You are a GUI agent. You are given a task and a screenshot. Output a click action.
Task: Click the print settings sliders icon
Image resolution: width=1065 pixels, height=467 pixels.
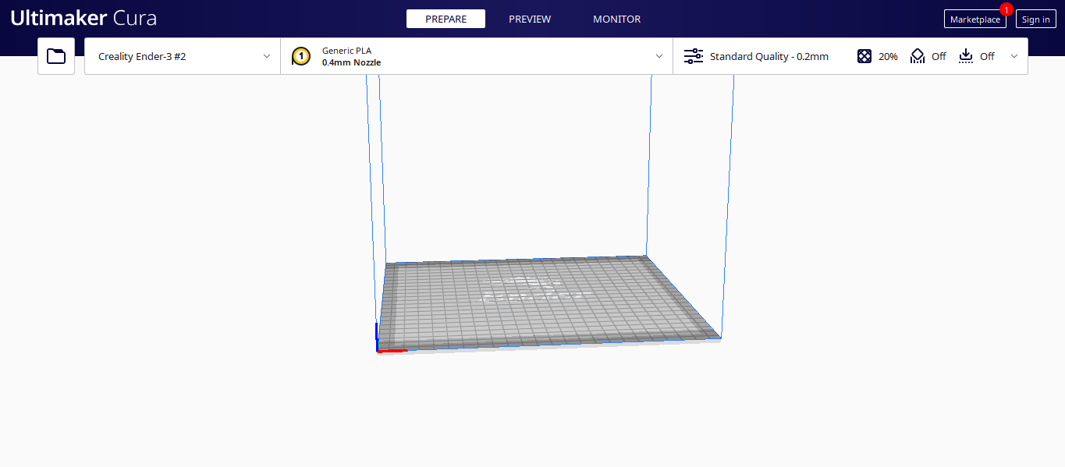[693, 56]
